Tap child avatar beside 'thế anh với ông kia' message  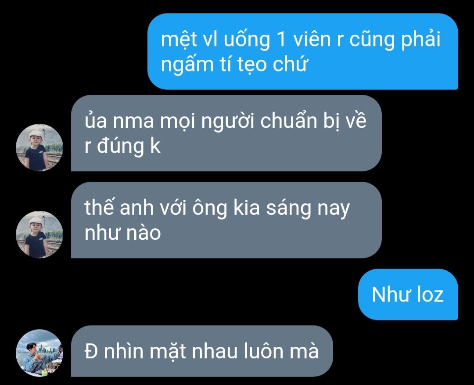pos(39,234)
